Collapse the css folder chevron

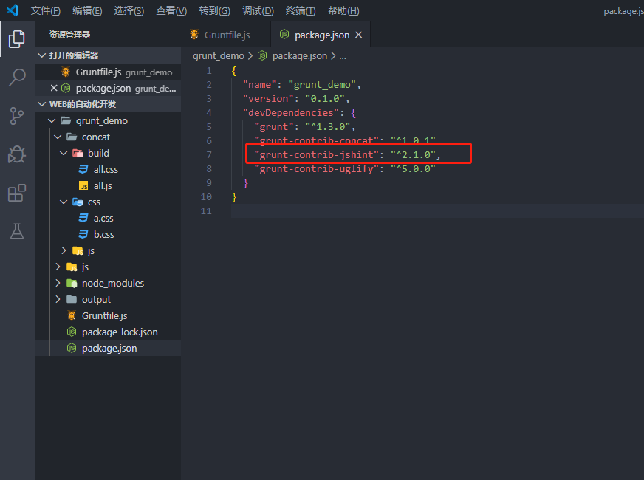click(x=64, y=202)
